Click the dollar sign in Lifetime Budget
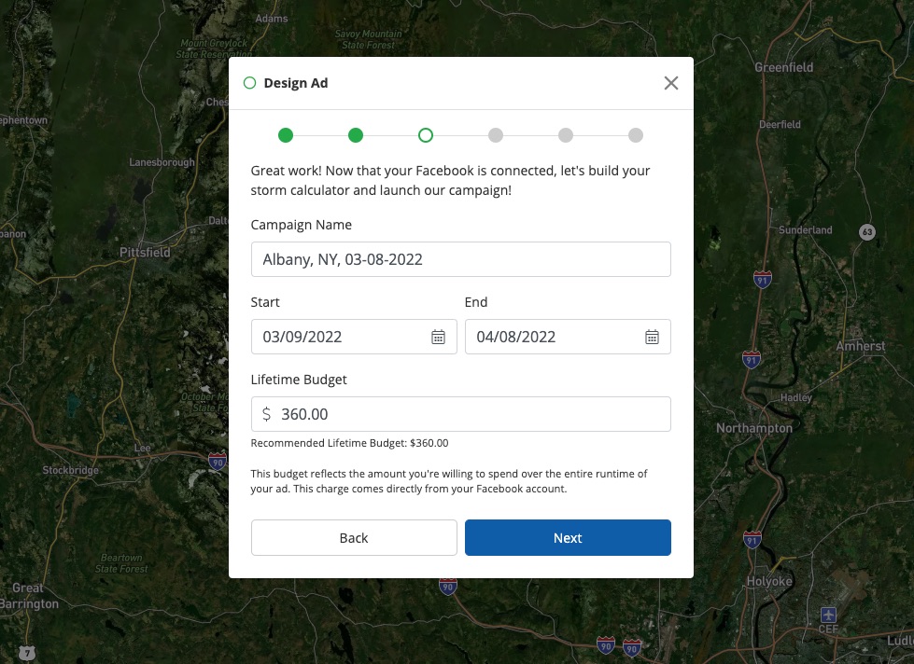The image size is (914, 664). coord(267,414)
